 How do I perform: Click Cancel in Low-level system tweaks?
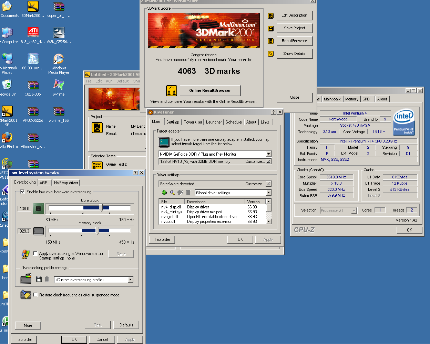tap(102, 340)
